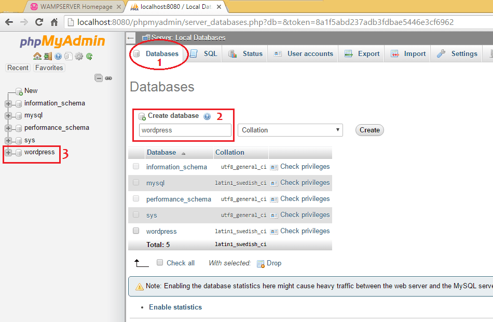Image resolution: width=493 pixels, height=322 pixels.
Task: Click the mysql database icon in tree
Action: (19, 116)
